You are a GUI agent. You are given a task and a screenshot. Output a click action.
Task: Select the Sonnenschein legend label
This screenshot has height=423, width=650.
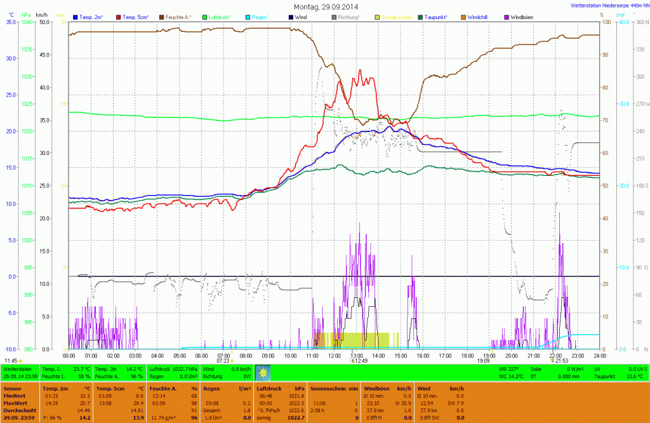[396, 17]
